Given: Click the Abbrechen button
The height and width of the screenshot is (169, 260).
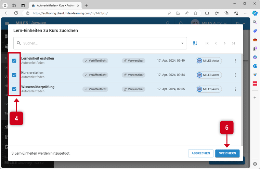Looking at the screenshot, I should 200,153.
